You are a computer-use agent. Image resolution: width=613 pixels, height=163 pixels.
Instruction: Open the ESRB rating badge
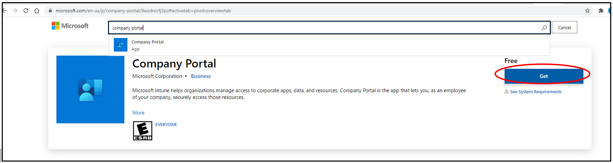(x=142, y=131)
